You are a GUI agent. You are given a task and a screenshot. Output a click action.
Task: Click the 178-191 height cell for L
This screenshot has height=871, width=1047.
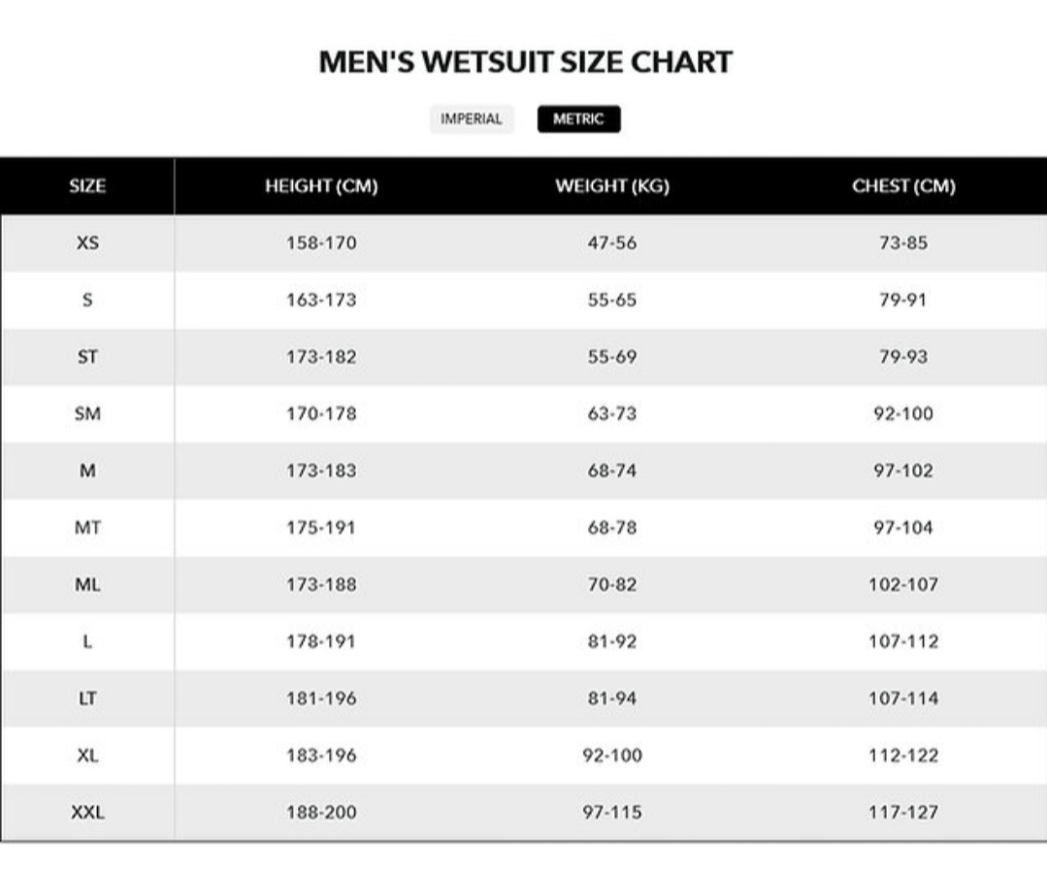pyautogui.click(x=321, y=641)
